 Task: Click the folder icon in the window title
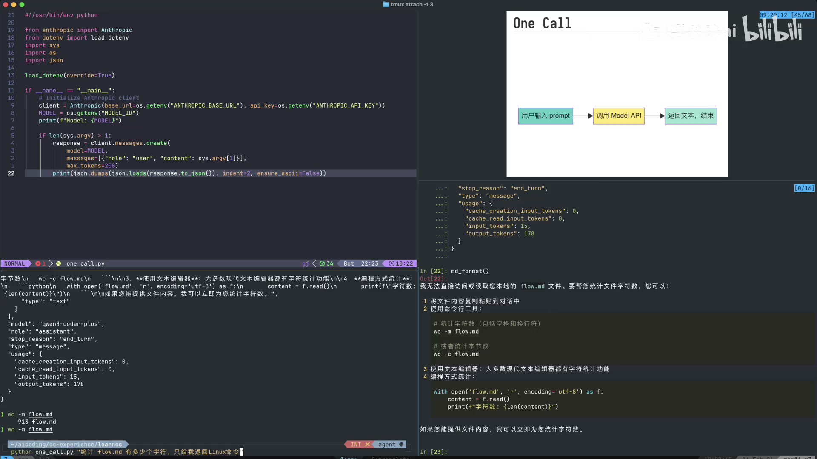[x=386, y=4]
